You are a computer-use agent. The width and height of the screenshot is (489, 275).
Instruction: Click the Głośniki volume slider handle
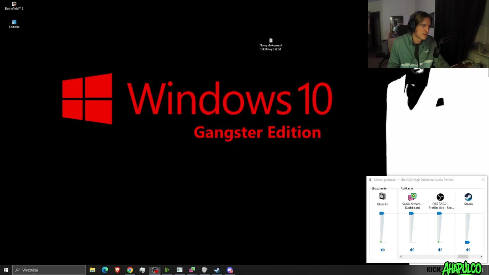pyautogui.click(x=382, y=213)
